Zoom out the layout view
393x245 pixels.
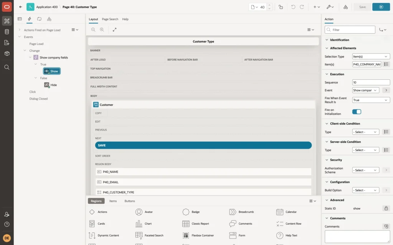pyautogui.click(x=93, y=29)
